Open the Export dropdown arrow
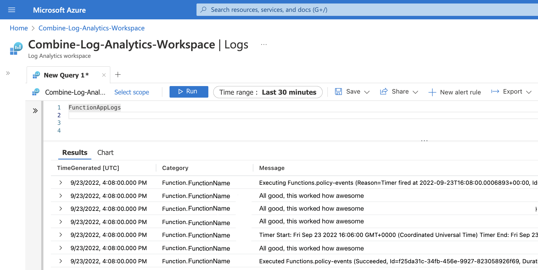This screenshot has height=270, width=538. pyautogui.click(x=529, y=92)
